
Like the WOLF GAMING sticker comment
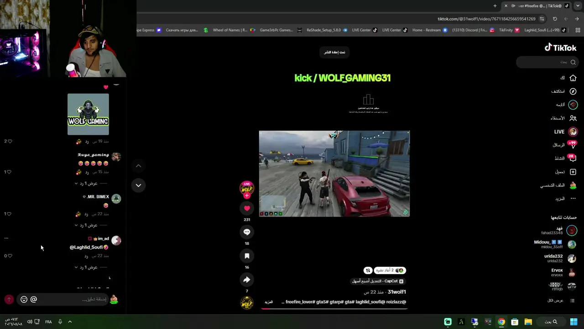(10, 141)
